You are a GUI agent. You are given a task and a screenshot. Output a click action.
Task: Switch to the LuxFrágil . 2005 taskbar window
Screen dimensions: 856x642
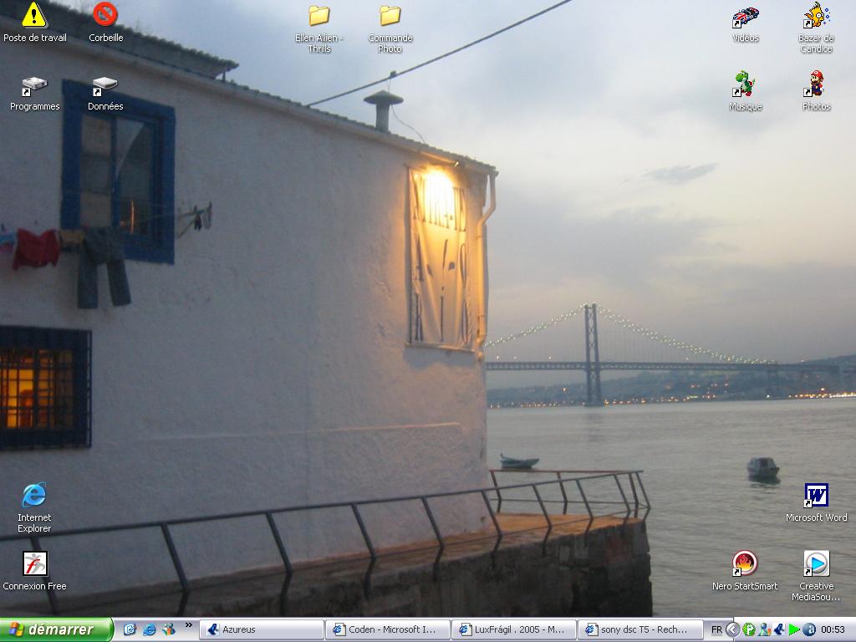coord(512,629)
